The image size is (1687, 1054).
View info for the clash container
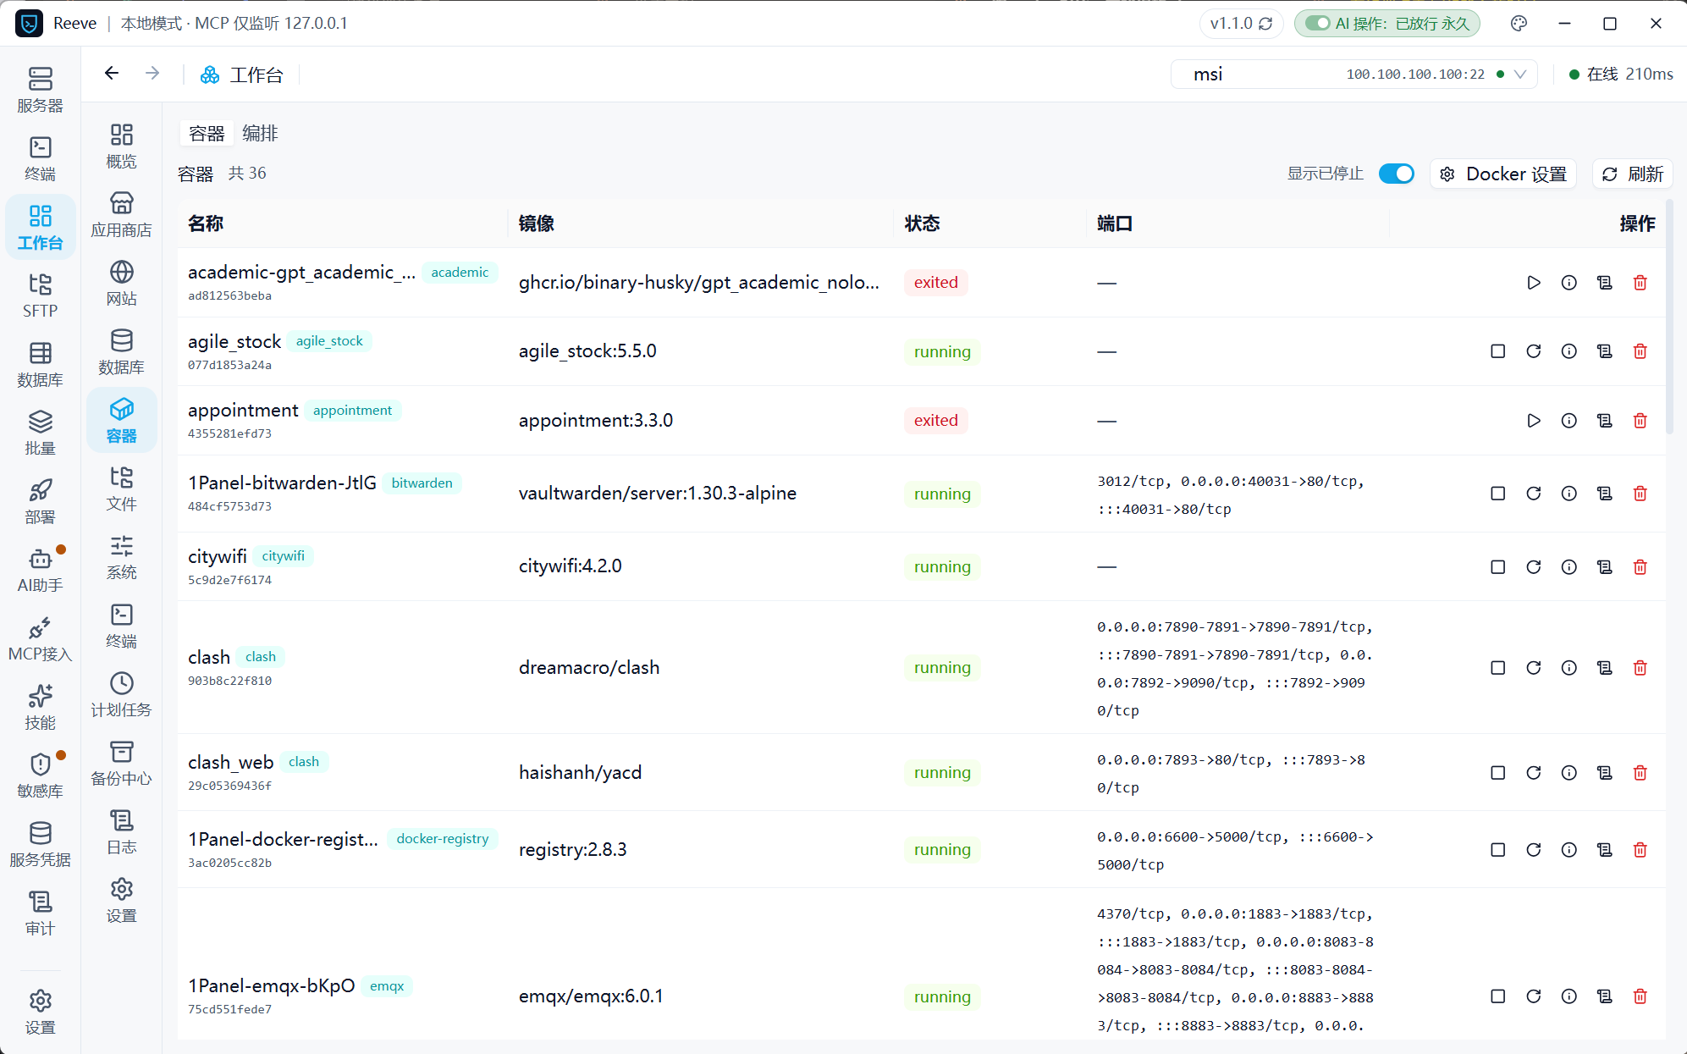click(x=1568, y=668)
